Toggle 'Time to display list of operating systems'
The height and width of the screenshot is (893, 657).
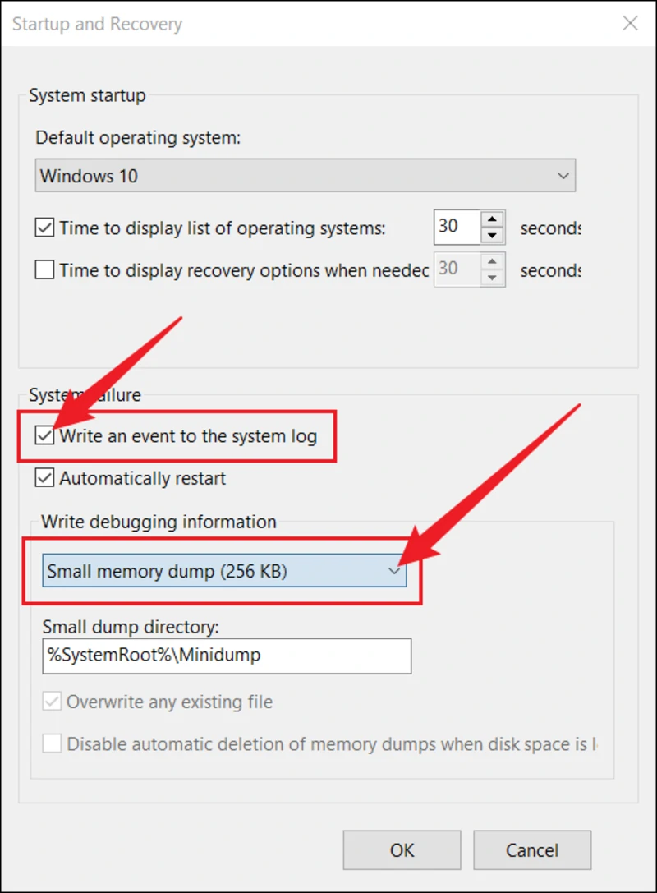point(45,228)
